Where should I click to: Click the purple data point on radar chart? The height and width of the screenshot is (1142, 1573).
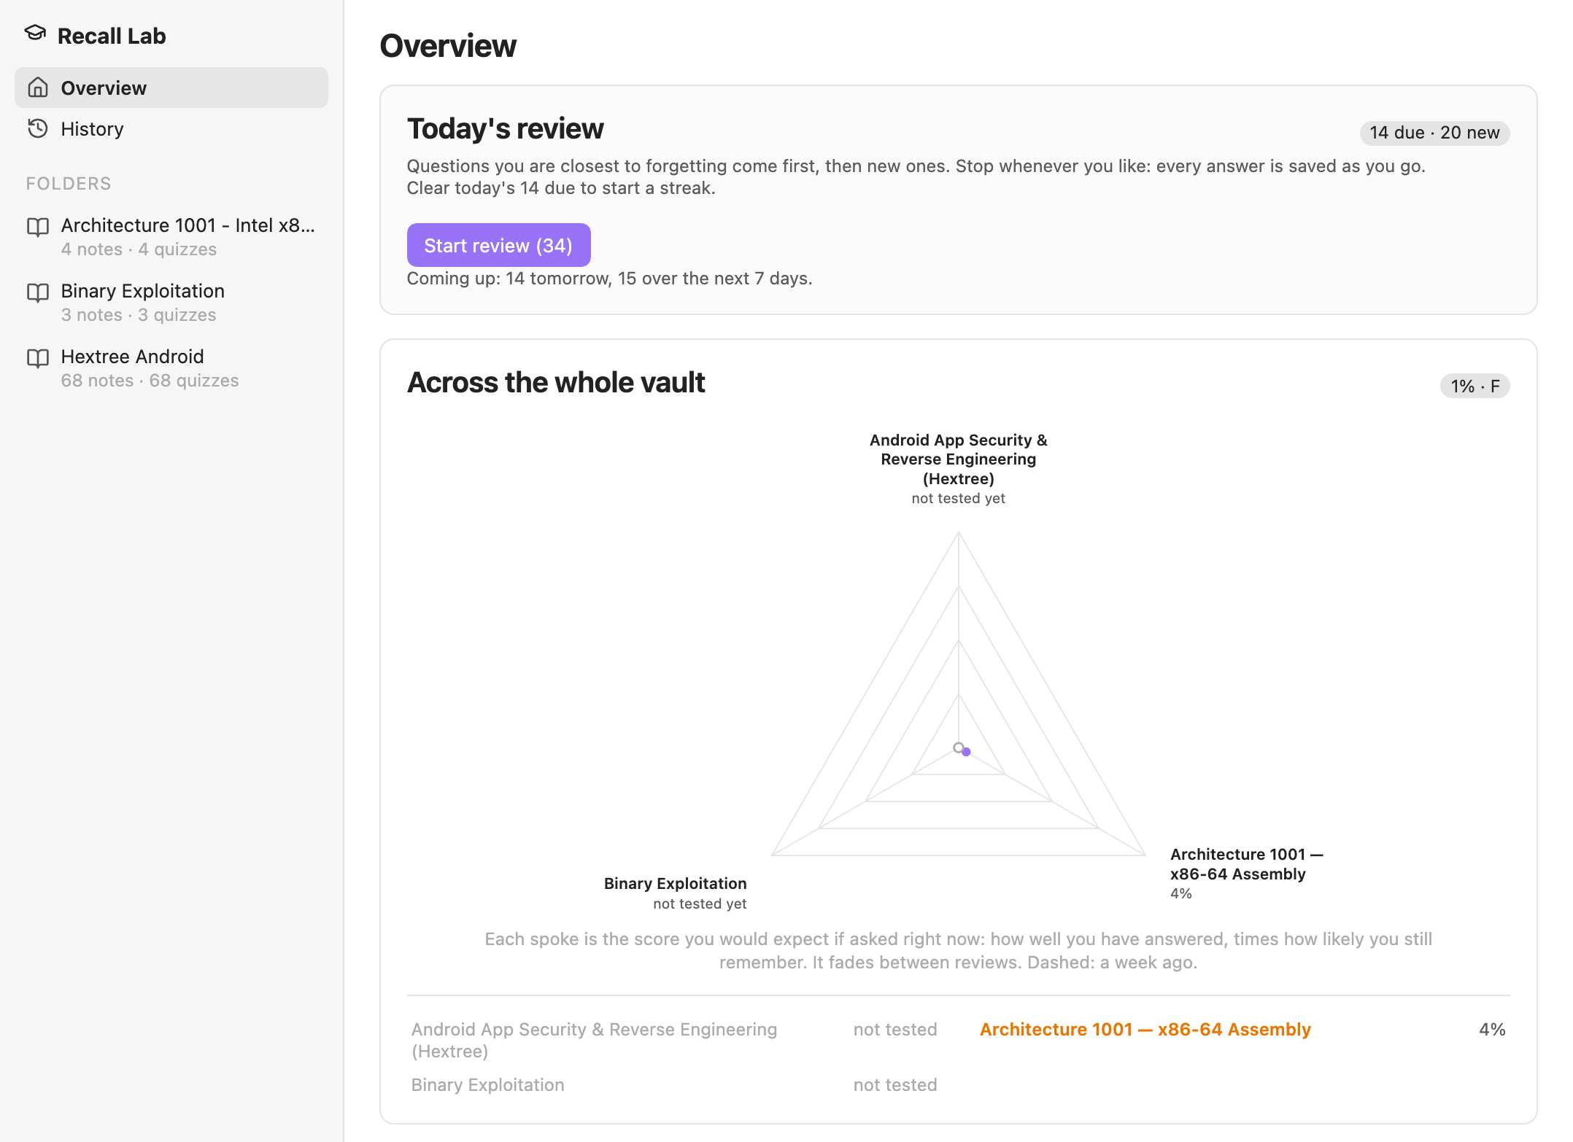click(x=966, y=752)
